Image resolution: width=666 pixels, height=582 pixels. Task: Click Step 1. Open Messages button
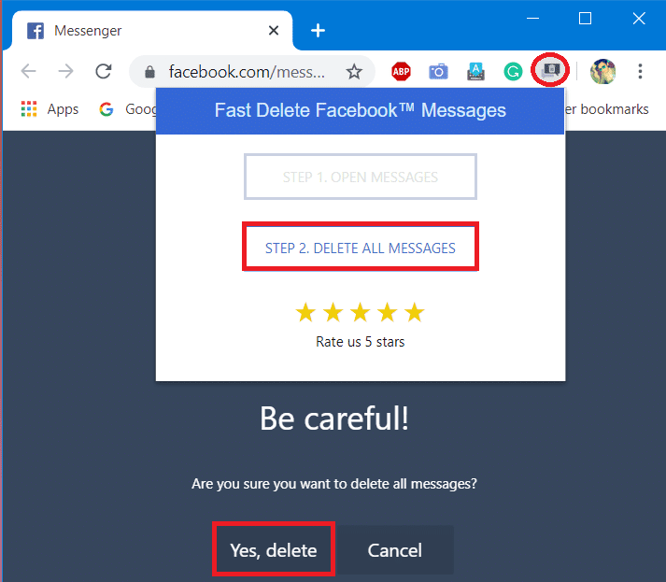[361, 177]
